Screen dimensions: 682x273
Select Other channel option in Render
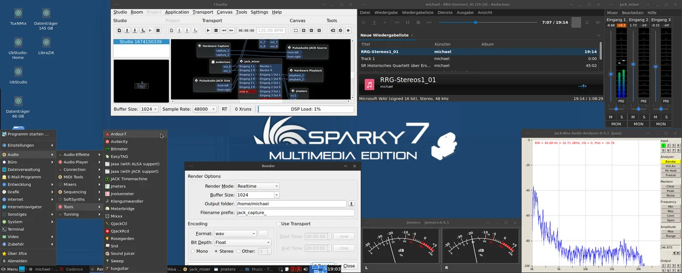247,251
